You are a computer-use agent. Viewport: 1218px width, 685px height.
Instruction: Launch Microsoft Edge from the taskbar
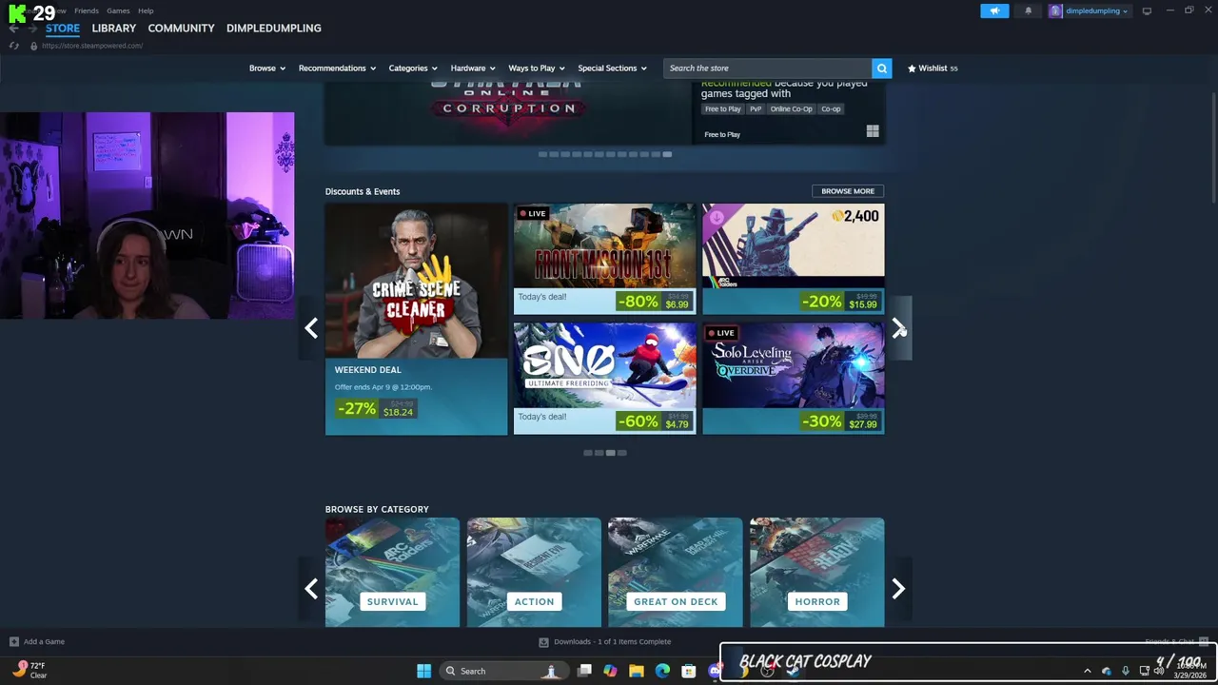(662, 671)
